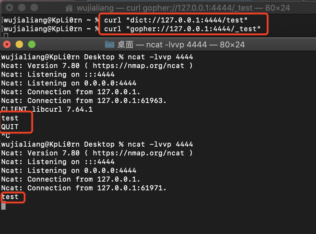Click the inactive minimize button of curl window
Screen dimensions: 316x234
tap(22, 7)
